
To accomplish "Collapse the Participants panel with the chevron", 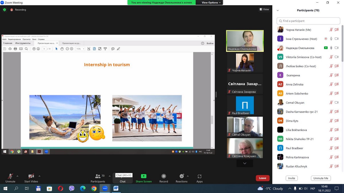I will point(277,11).
